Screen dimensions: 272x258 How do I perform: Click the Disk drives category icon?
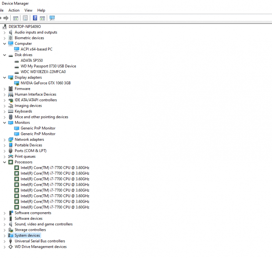(11, 55)
